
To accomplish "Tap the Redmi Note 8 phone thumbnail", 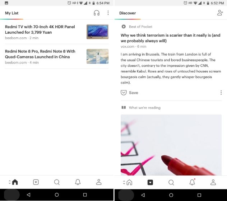I will (x=97, y=56).
